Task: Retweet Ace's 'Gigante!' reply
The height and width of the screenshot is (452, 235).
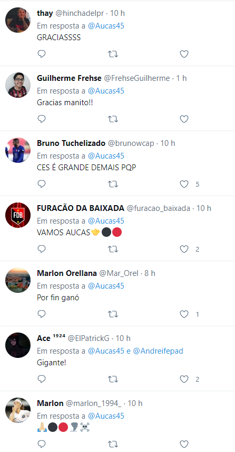Action: click(113, 379)
